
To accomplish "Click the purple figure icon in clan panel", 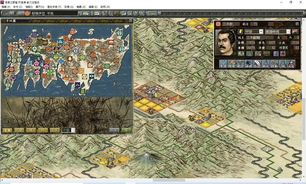I will 276,54.
